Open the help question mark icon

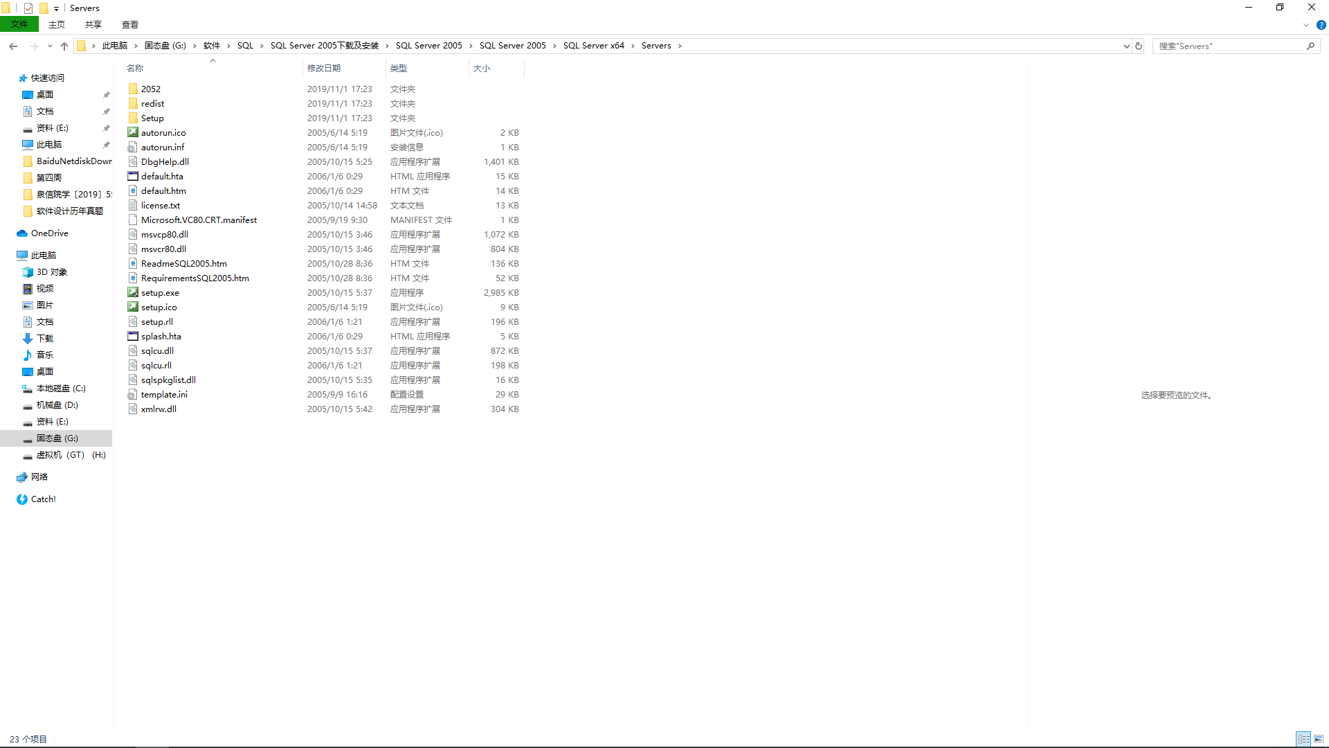tap(1321, 25)
